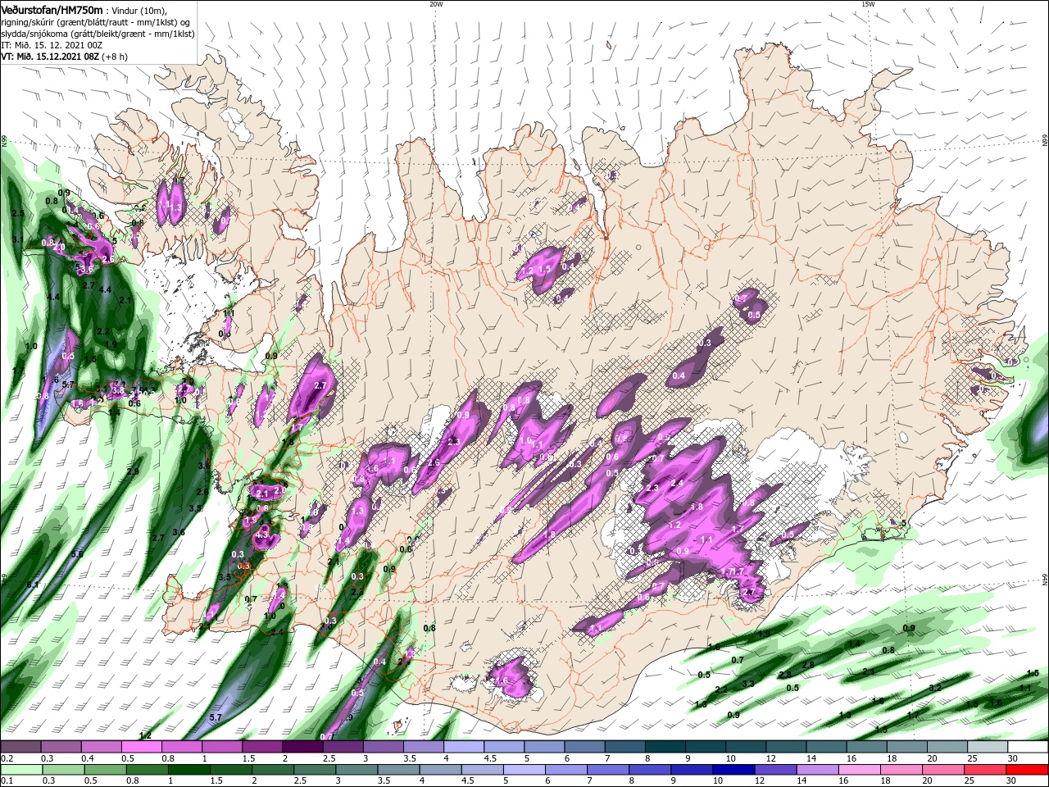Screen dimensions: 1049x787
Task: Click the Veðurstofan/HM750m title text
Action: click(52, 9)
